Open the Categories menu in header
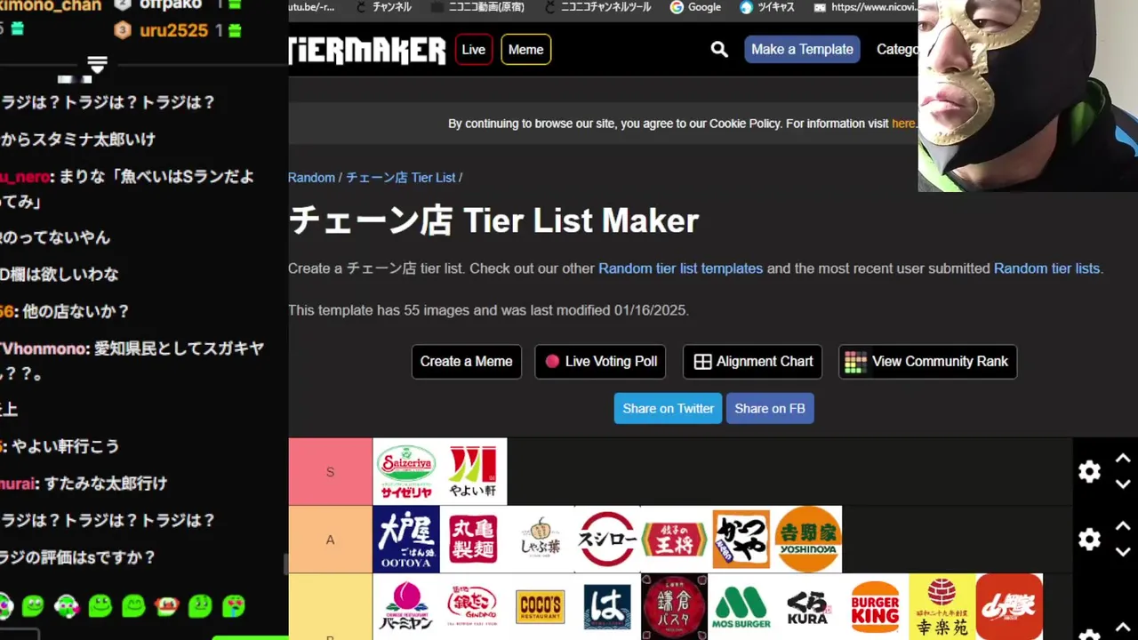The width and height of the screenshot is (1138, 640). click(x=897, y=50)
